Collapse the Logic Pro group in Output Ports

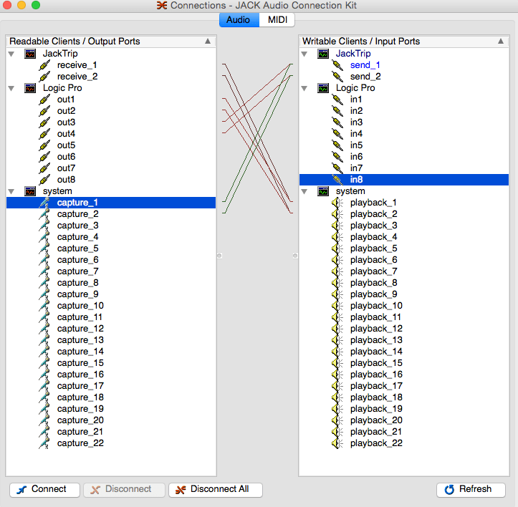coord(11,88)
